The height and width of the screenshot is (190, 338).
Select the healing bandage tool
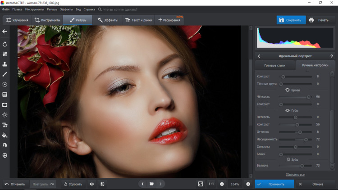coord(5,54)
